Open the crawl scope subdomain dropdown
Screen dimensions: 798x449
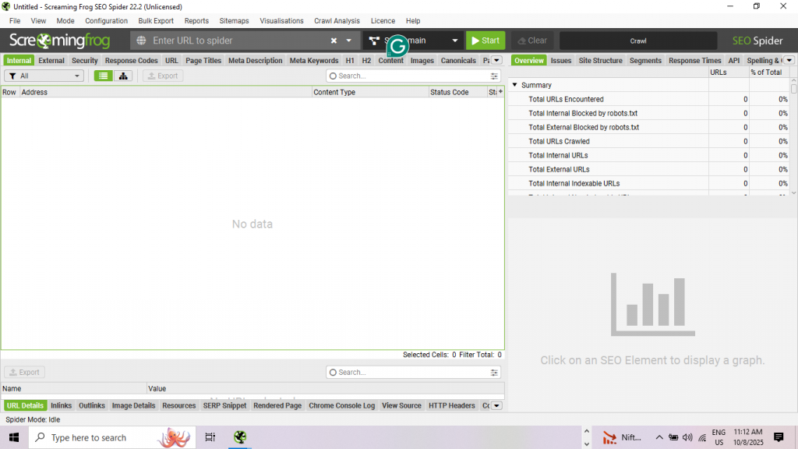tap(456, 41)
